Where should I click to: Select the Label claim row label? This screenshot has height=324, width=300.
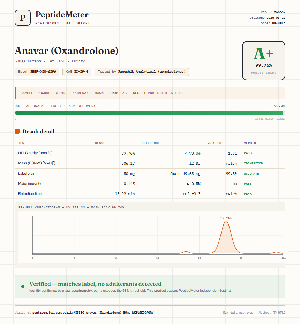27,173
